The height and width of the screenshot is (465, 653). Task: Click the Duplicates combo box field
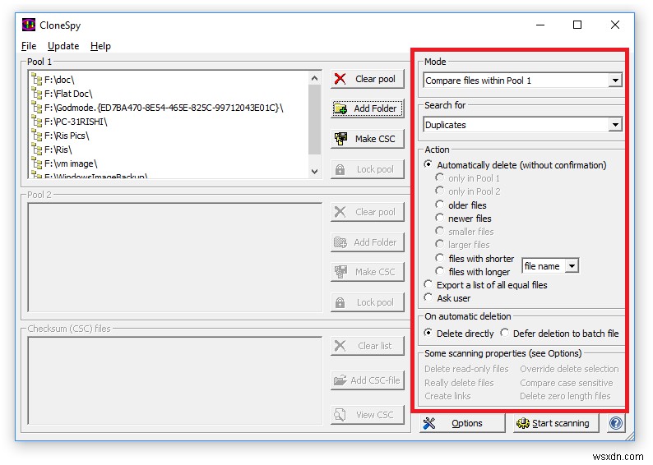tap(523, 125)
